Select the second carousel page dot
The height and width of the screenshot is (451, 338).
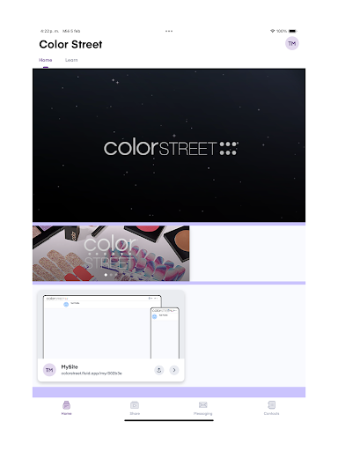pos(111,275)
